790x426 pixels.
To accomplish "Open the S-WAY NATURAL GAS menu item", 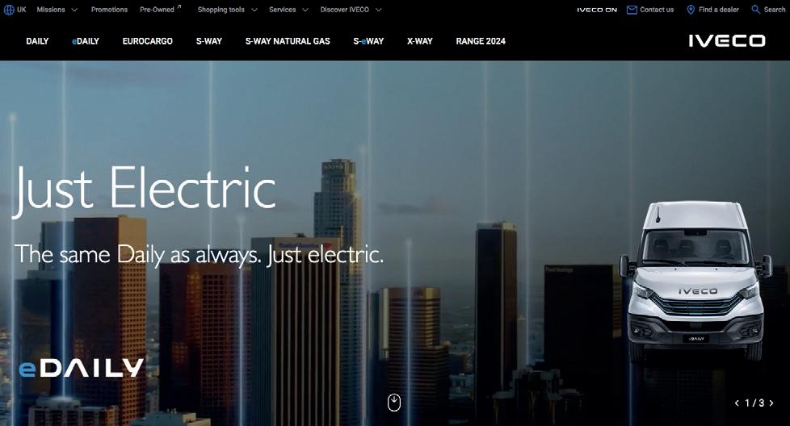I will tap(288, 41).
